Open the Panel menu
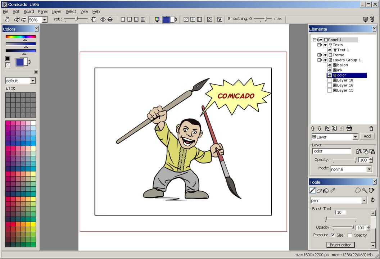Screen dimensions: 380x259 [43, 12]
